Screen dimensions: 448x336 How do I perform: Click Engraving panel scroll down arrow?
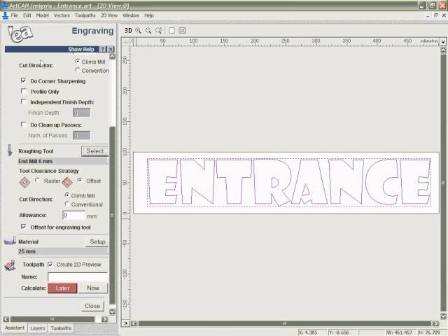point(112,311)
